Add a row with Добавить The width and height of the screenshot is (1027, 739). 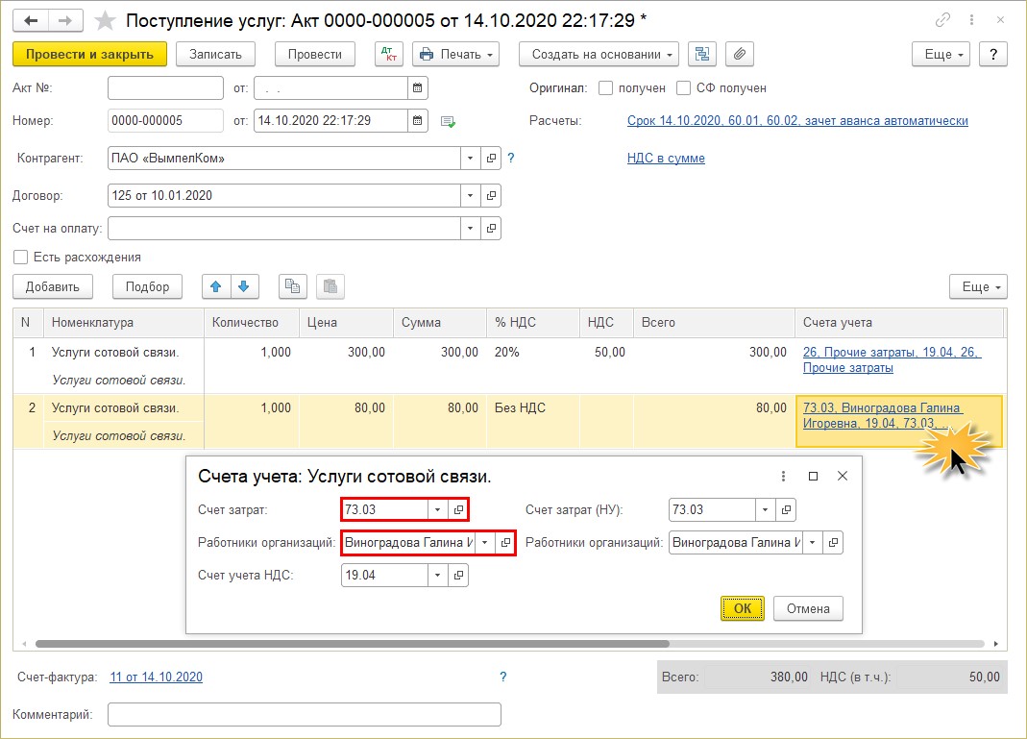pos(53,286)
